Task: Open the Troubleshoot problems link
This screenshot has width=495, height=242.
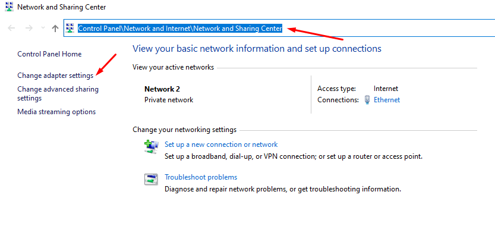Action: (201, 177)
